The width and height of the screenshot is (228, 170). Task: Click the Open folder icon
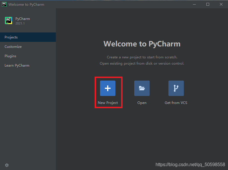[x=142, y=88]
